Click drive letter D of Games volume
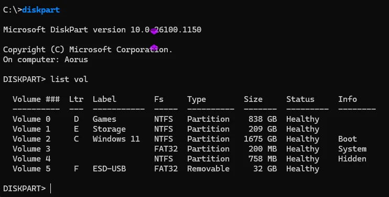 pyautogui.click(x=76, y=119)
